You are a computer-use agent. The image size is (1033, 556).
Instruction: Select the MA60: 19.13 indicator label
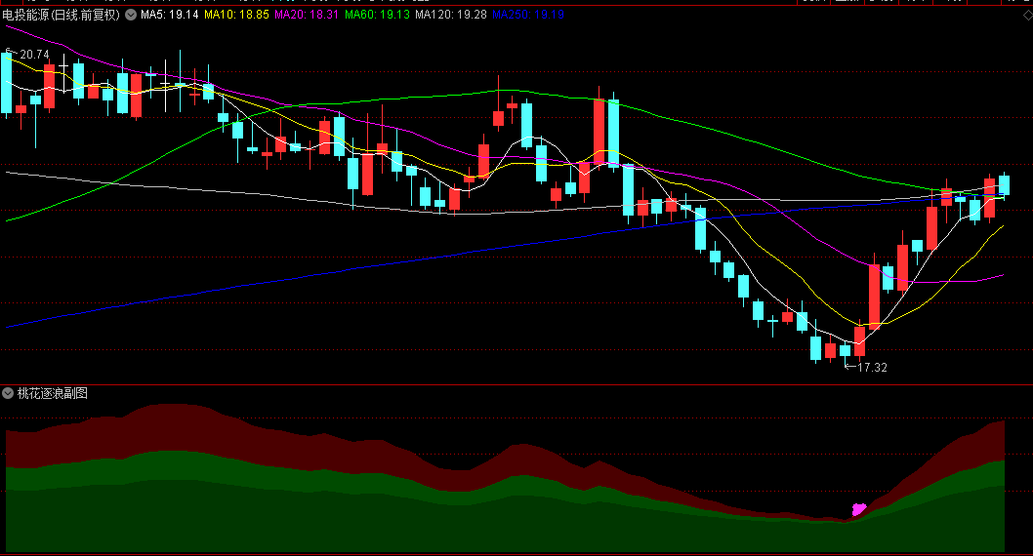click(377, 15)
